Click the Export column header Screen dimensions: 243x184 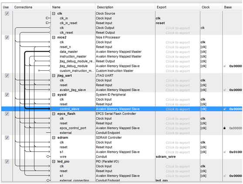(162, 7)
